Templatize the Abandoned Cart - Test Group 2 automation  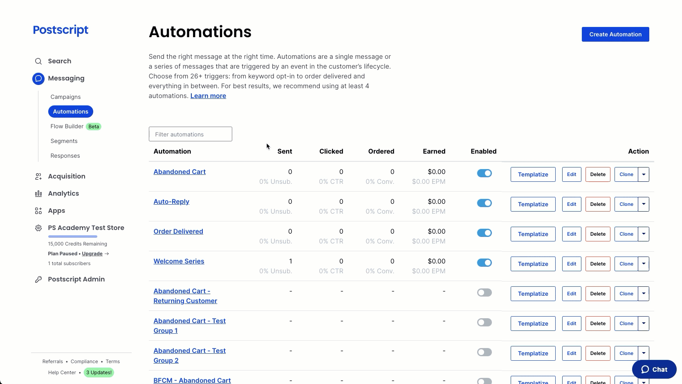point(533,353)
